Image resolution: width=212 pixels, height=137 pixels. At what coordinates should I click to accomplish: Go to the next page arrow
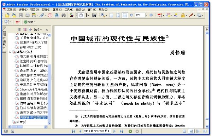point(114,131)
